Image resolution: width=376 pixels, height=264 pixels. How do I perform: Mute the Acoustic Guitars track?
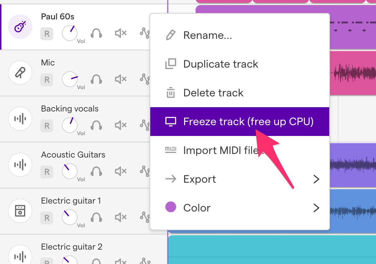pyautogui.click(x=121, y=171)
